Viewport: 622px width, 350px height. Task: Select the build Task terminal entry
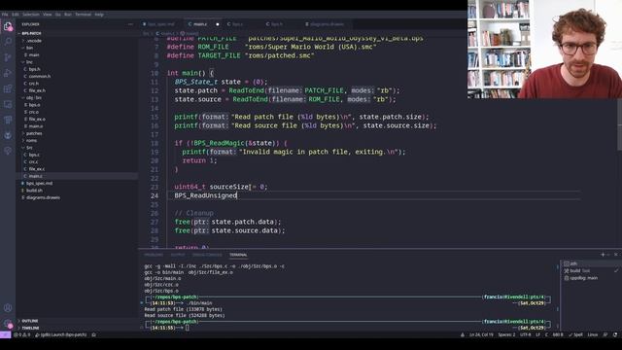pyautogui.click(x=590, y=270)
